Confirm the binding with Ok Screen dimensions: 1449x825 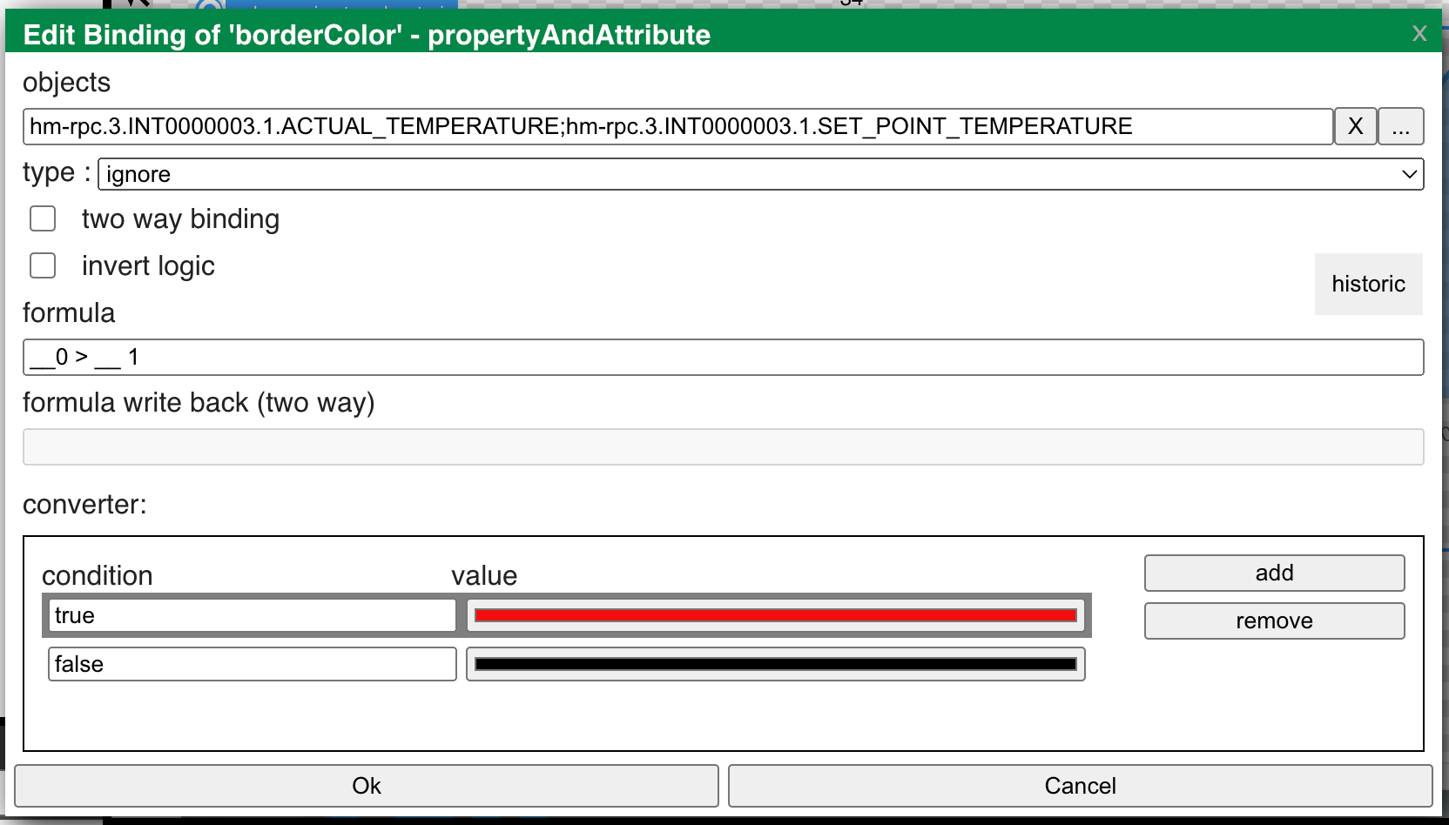(x=367, y=786)
